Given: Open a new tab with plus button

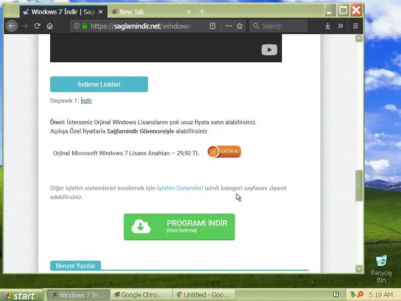Looking at the screenshot, I should click(202, 11).
